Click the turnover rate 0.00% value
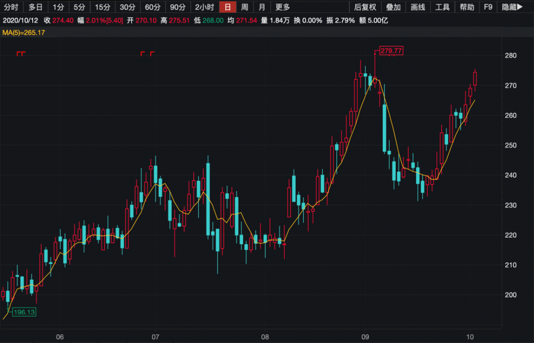Image resolution: width=534 pixels, height=343 pixels. point(312,20)
